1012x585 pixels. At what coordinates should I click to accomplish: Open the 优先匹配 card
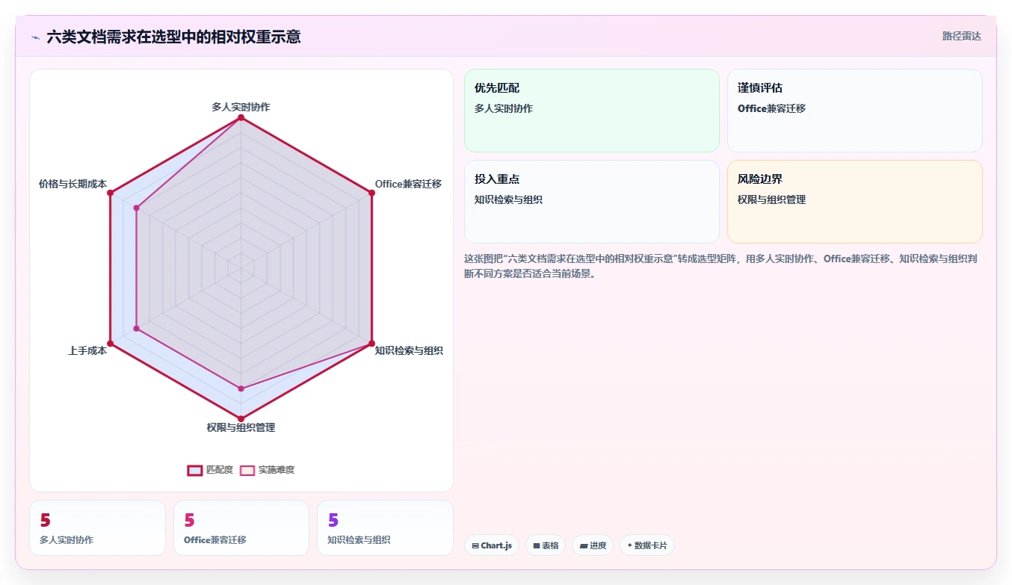tap(591, 111)
